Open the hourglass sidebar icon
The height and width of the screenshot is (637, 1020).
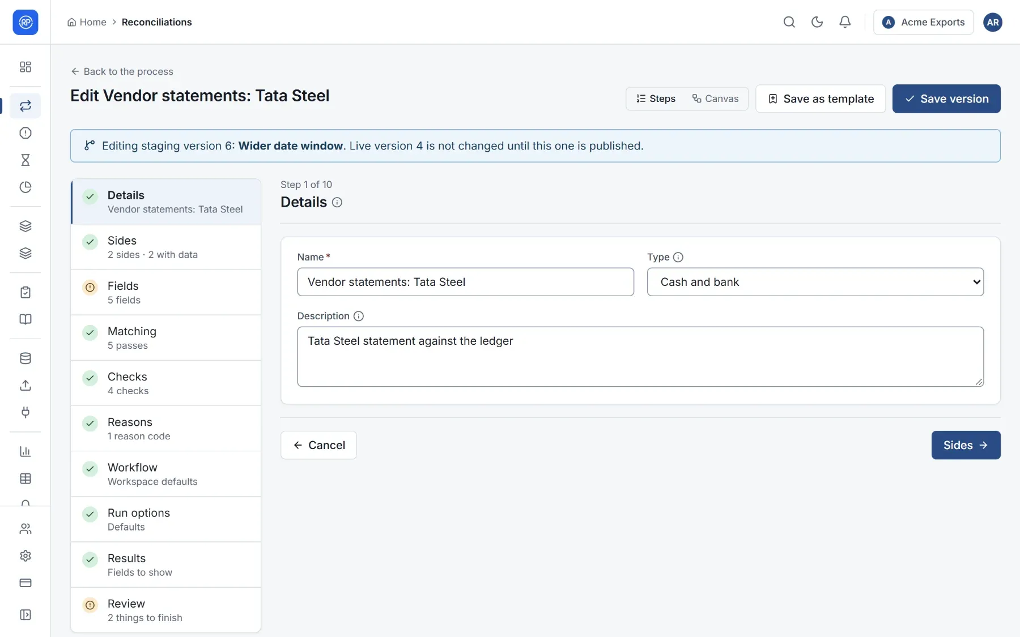tap(25, 160)
